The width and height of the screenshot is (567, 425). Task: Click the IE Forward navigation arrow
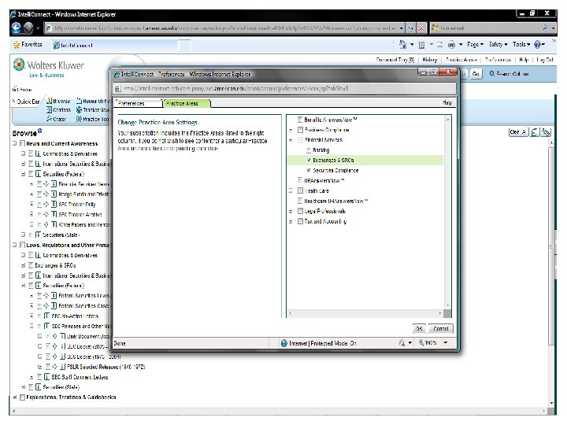pos(28,28)
